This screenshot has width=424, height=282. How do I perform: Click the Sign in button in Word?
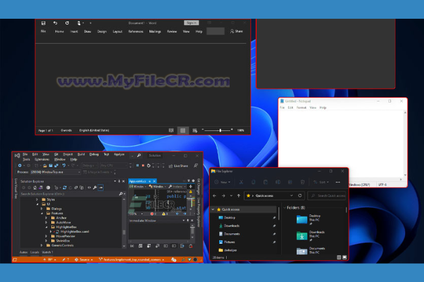click(191, 23)
